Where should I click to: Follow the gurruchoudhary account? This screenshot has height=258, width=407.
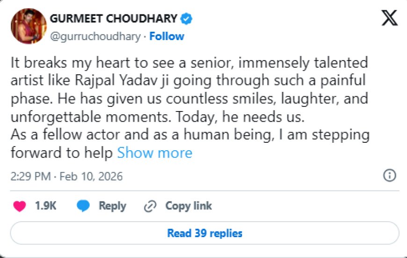(x=167, y=36)
